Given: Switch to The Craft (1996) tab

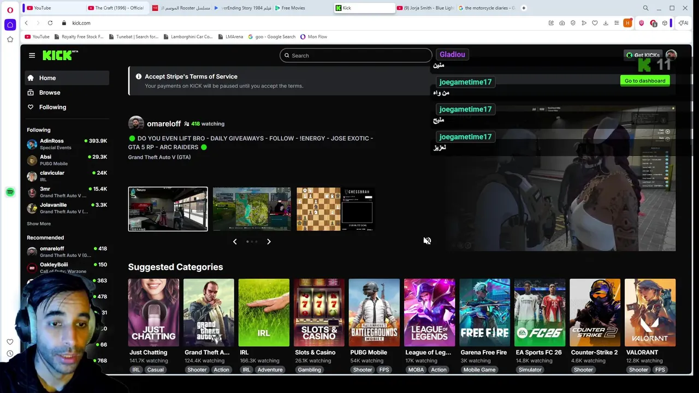Looking at the screenshot, I should pos(117,8).
